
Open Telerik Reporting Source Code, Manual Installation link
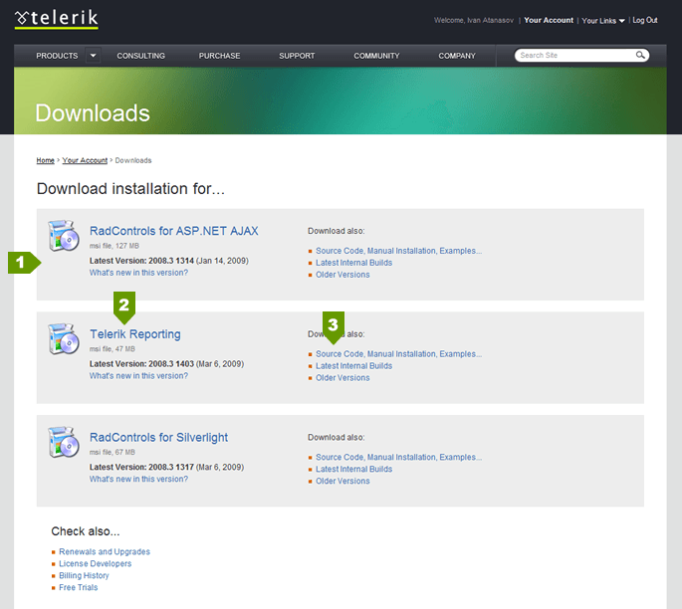coord(399,354)
